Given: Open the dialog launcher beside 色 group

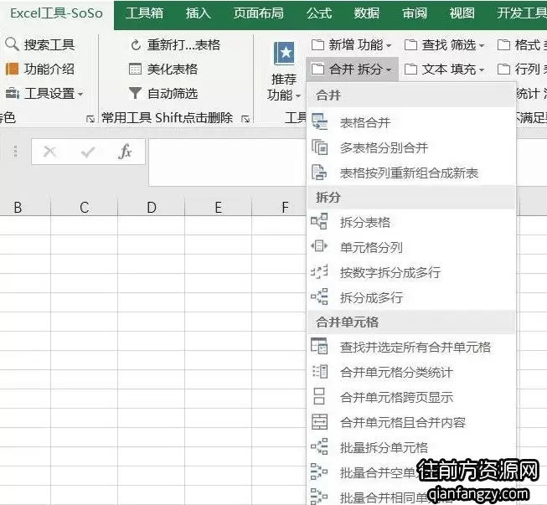Looking at the screenshot, I should [x=90, y=119].
